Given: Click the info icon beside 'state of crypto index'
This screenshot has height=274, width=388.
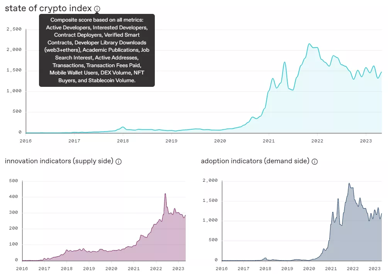Looking at the screenshot, I should (x=97, y=8).
